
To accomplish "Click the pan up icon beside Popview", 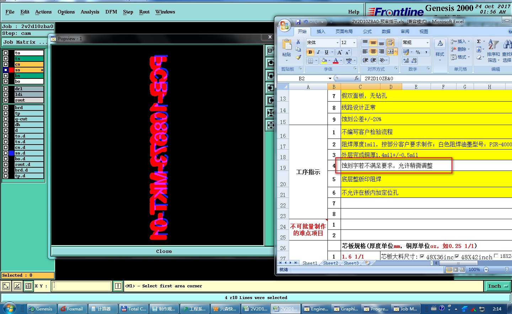I will 271,63.
